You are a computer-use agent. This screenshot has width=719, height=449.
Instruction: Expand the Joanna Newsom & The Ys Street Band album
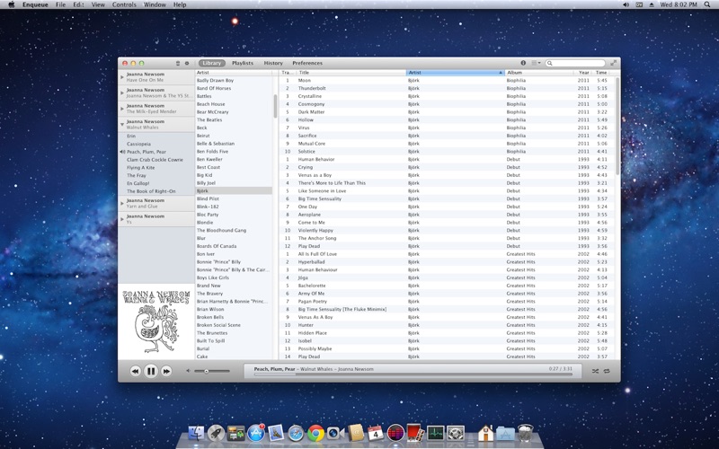(x=122, y=93)
